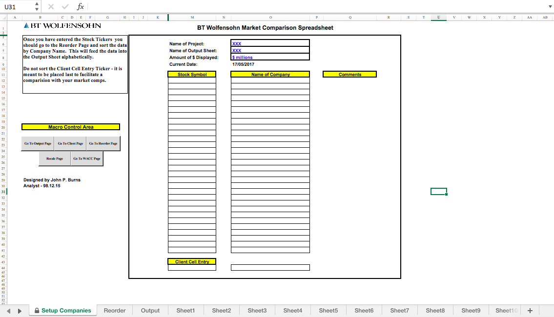The height and width of the screenshot is (317, 554).
Task: Click the Name of Company header cell
Action: click(270, 75)
